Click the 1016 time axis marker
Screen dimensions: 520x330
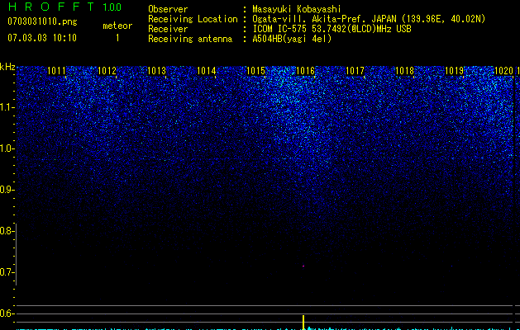[305, 71]
